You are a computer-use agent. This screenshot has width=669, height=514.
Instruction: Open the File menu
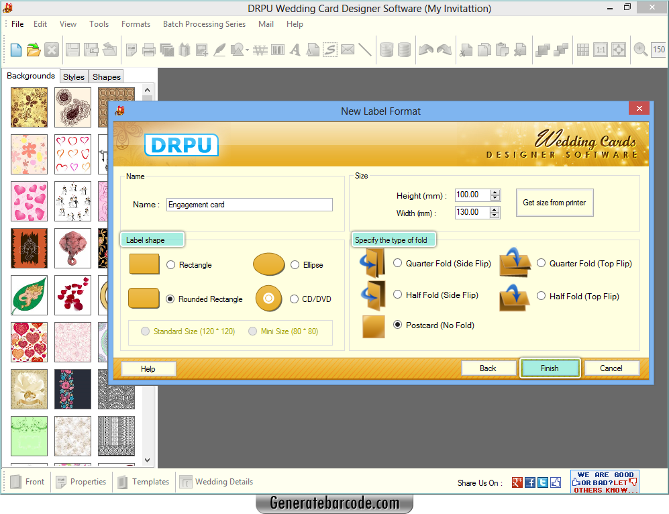(x=17, y=24)
